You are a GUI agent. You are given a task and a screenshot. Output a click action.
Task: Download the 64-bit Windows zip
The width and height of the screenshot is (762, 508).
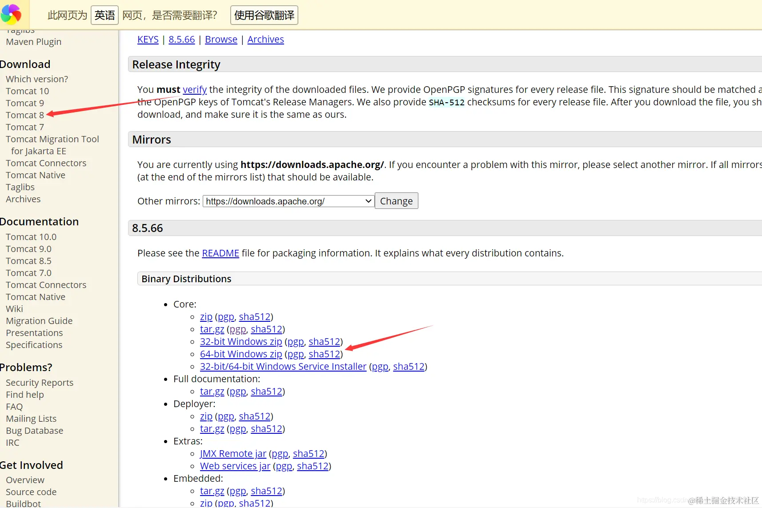coord(241,354)
